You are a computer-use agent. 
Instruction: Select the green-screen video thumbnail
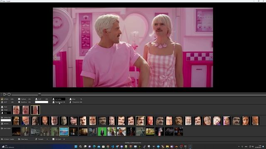tap(102, 132)
